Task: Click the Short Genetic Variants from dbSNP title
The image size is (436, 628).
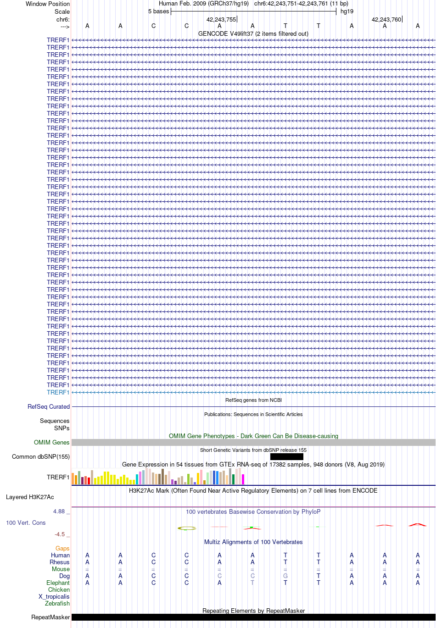Action: pyautogui.click(x=253, y=450)
